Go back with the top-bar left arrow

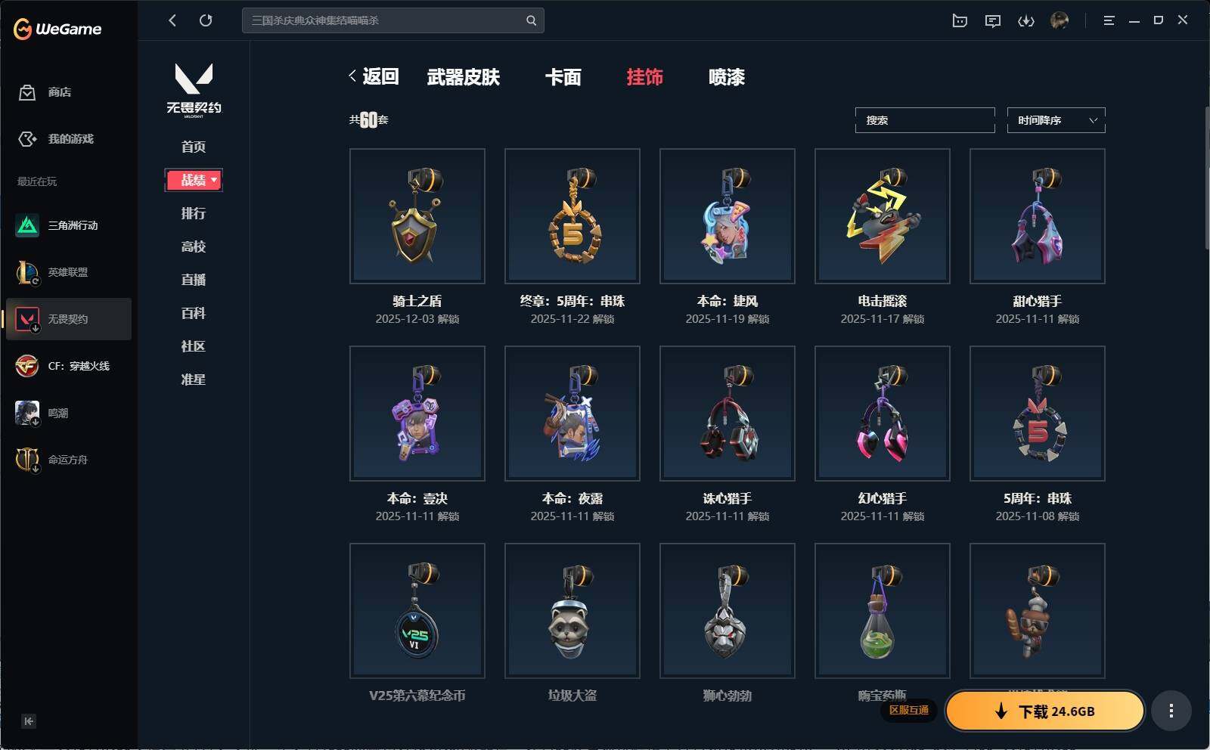pyautogui.click(x=172, y=20)
